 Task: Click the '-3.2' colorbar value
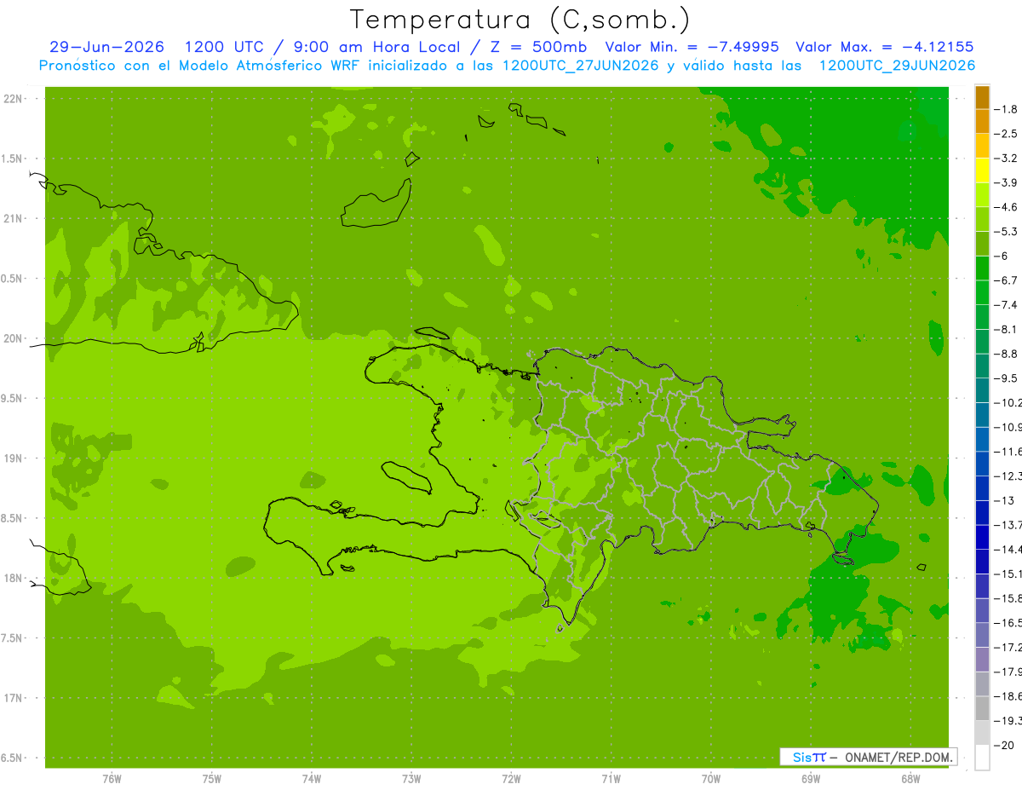1007,159
